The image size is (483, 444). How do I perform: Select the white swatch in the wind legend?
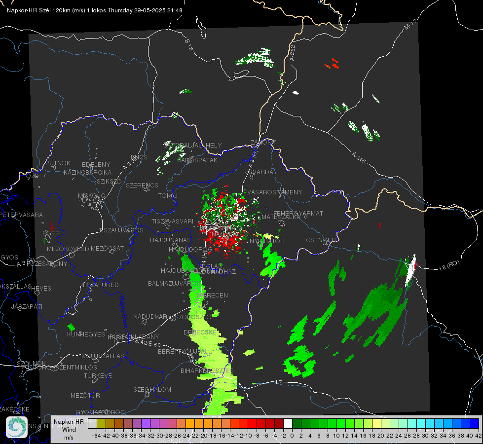pos(288,423)
